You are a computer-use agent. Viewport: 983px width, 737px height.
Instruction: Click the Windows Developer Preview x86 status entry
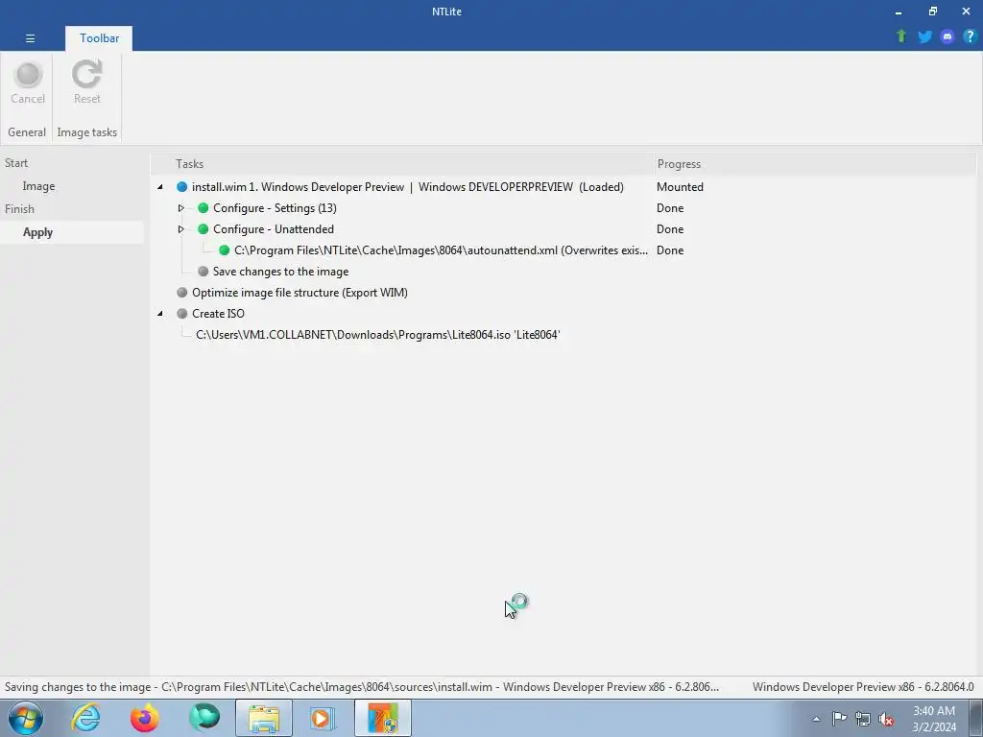pyautogui.click(x=863, y=687)
